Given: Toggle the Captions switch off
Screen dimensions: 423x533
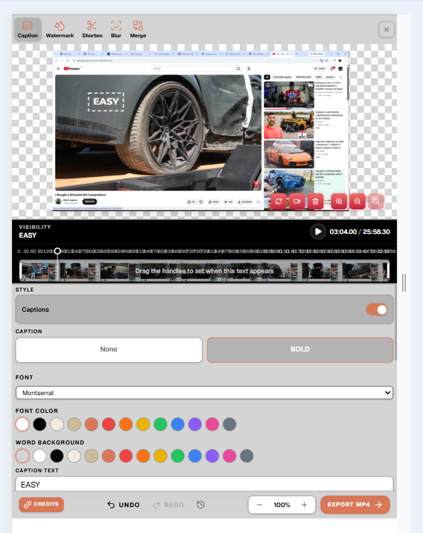Looking at the screenshot, I should [x=377, y=310].
